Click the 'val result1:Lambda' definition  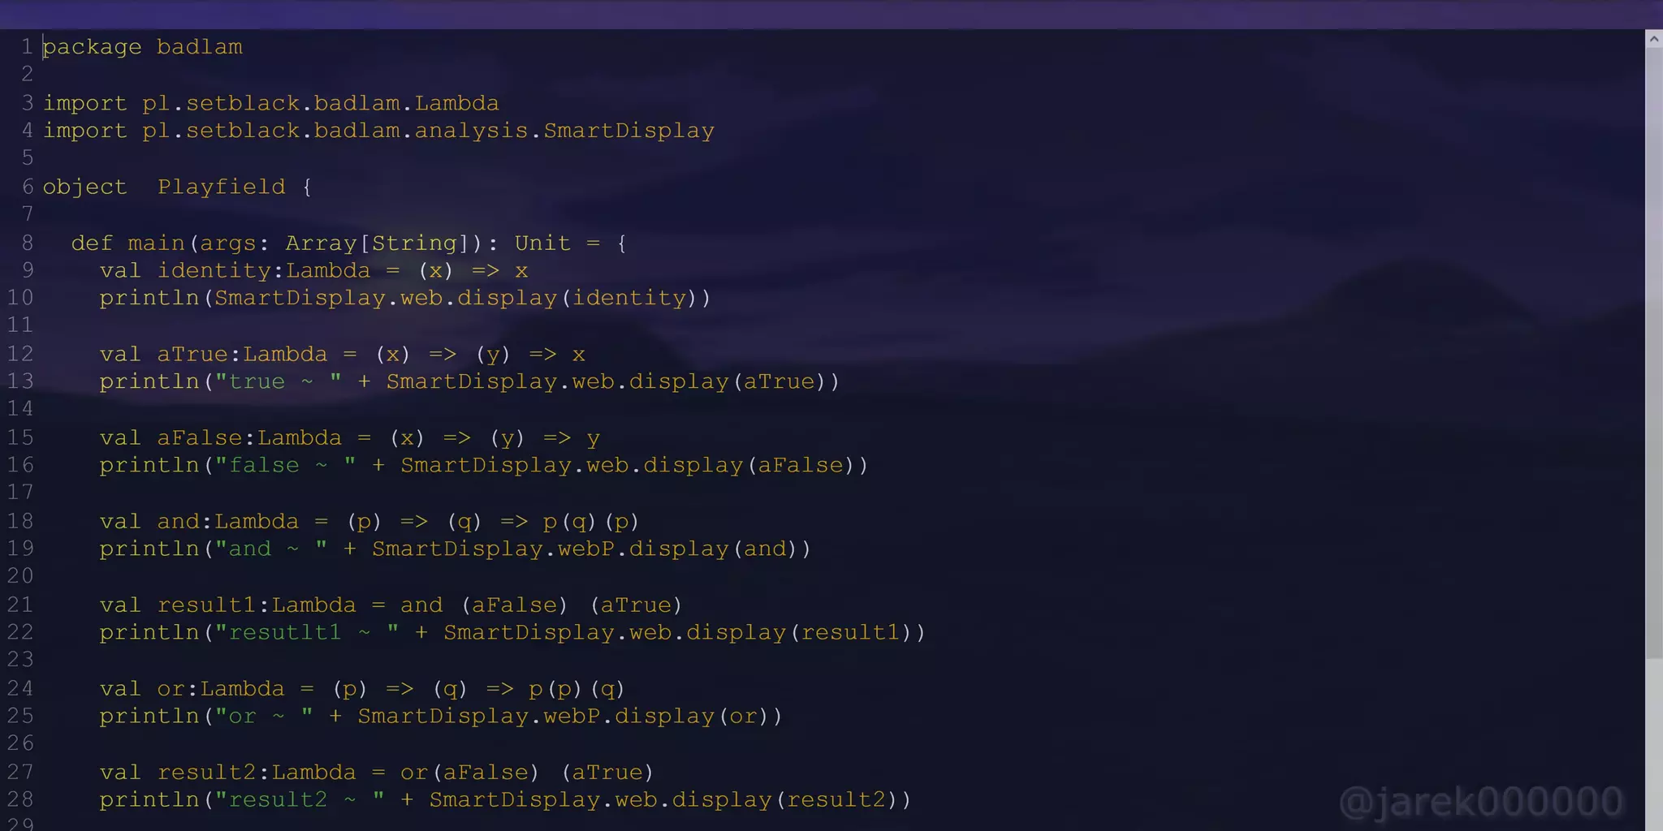(x=391, y=605)
